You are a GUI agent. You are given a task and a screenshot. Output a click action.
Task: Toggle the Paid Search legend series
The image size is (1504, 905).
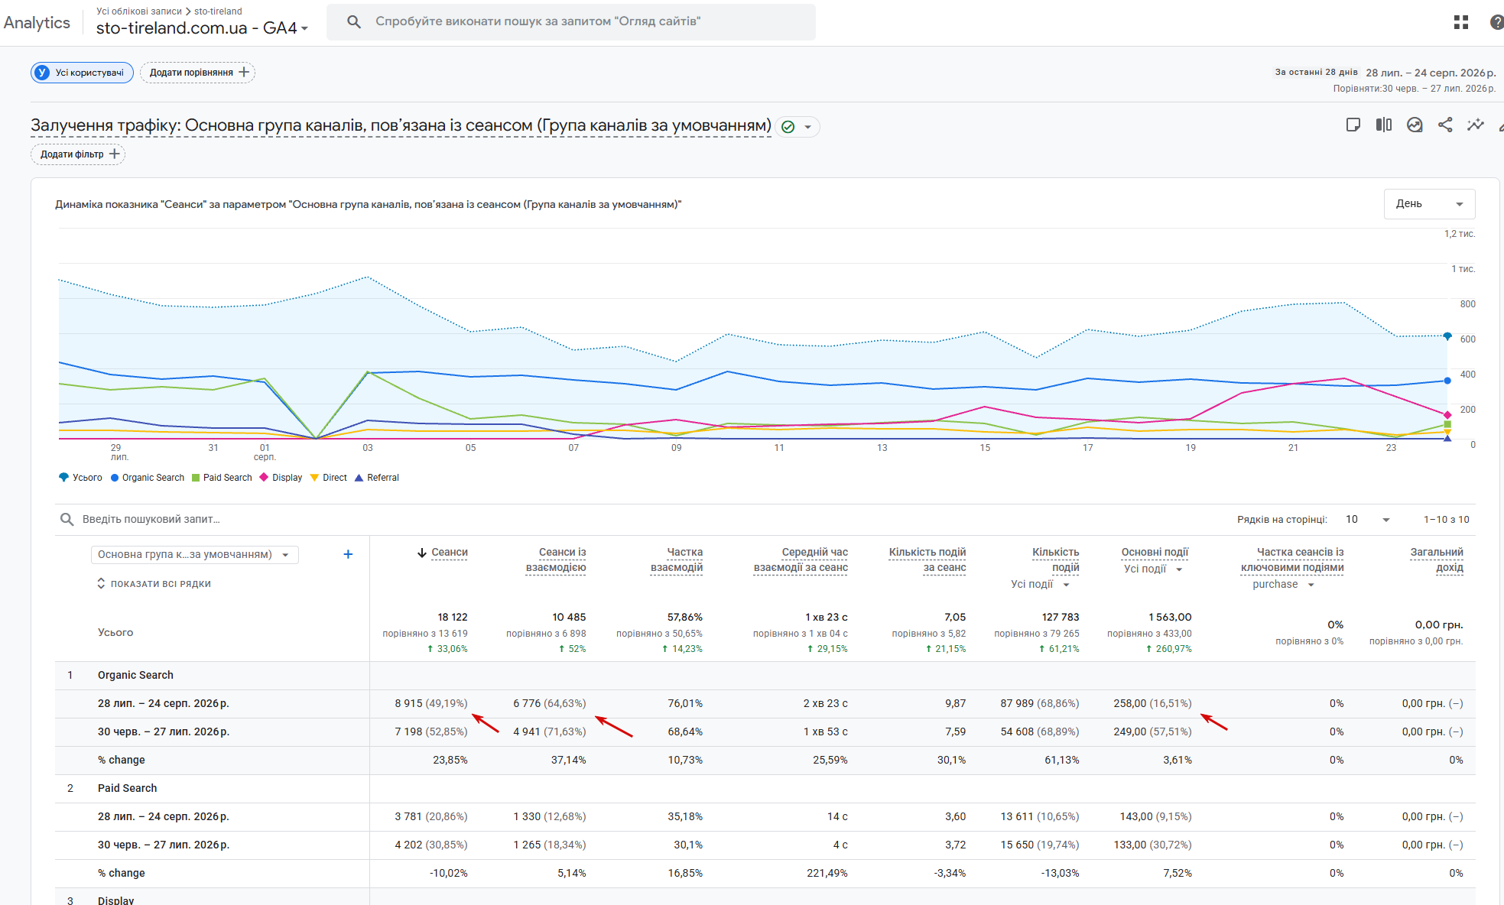click(x=222, y=478)
